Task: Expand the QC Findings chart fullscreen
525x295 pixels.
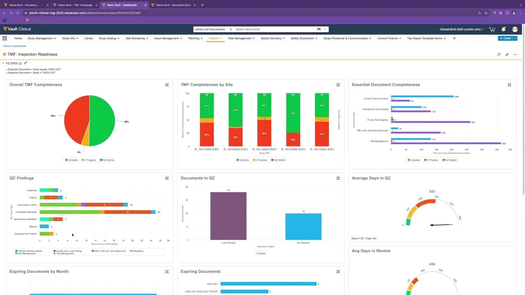Action: point(167,178)
